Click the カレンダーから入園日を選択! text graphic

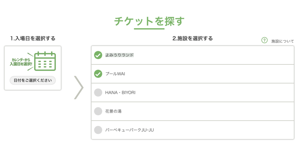click(x=21, y=62)
